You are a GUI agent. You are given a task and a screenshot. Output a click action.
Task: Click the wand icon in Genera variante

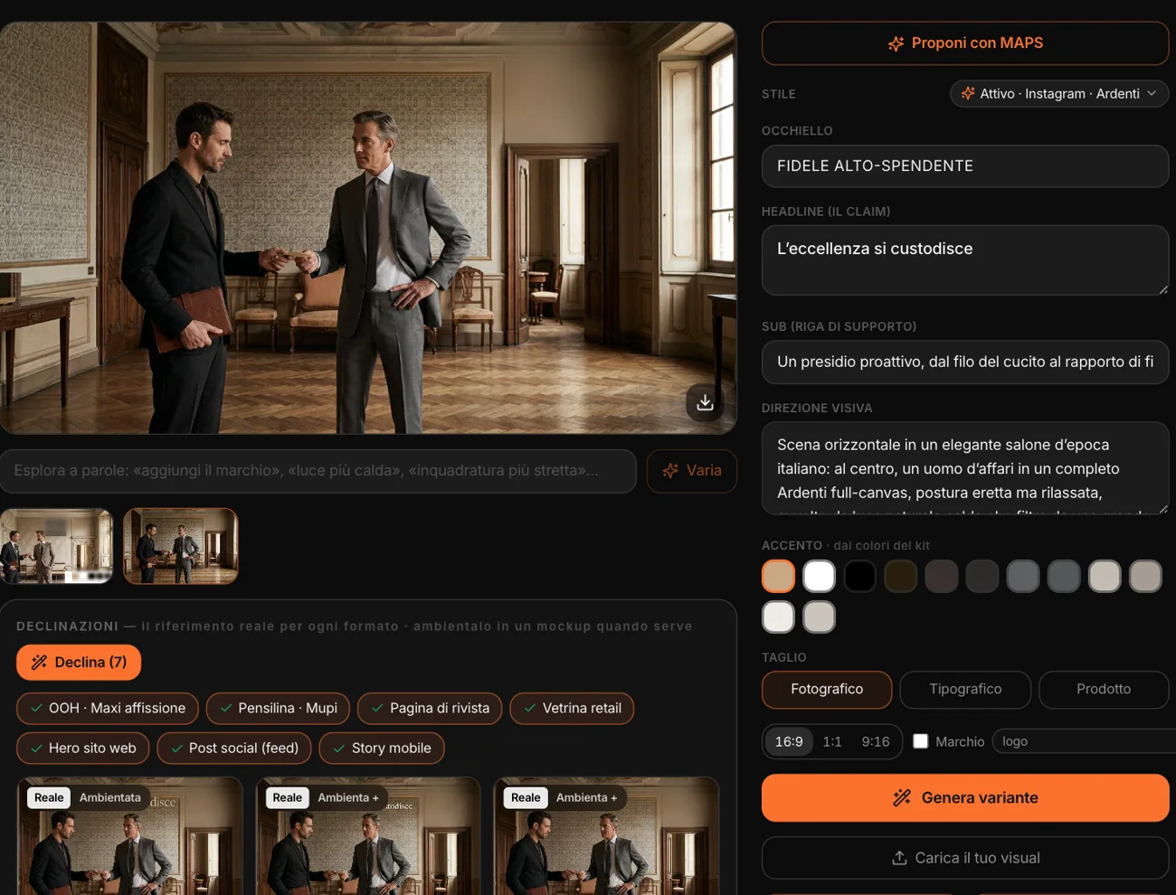click(902, 797)
